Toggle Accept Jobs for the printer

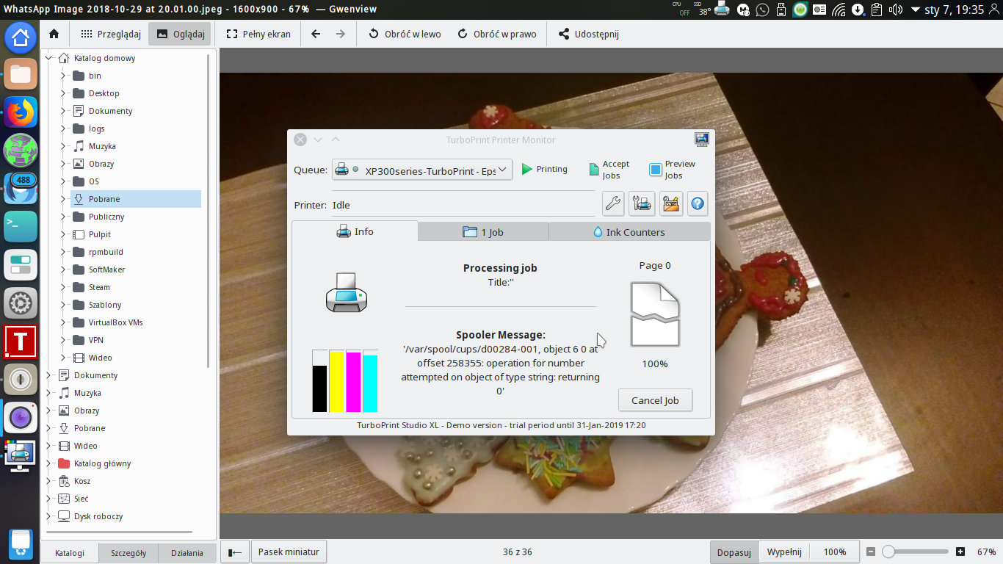point(595,169)
